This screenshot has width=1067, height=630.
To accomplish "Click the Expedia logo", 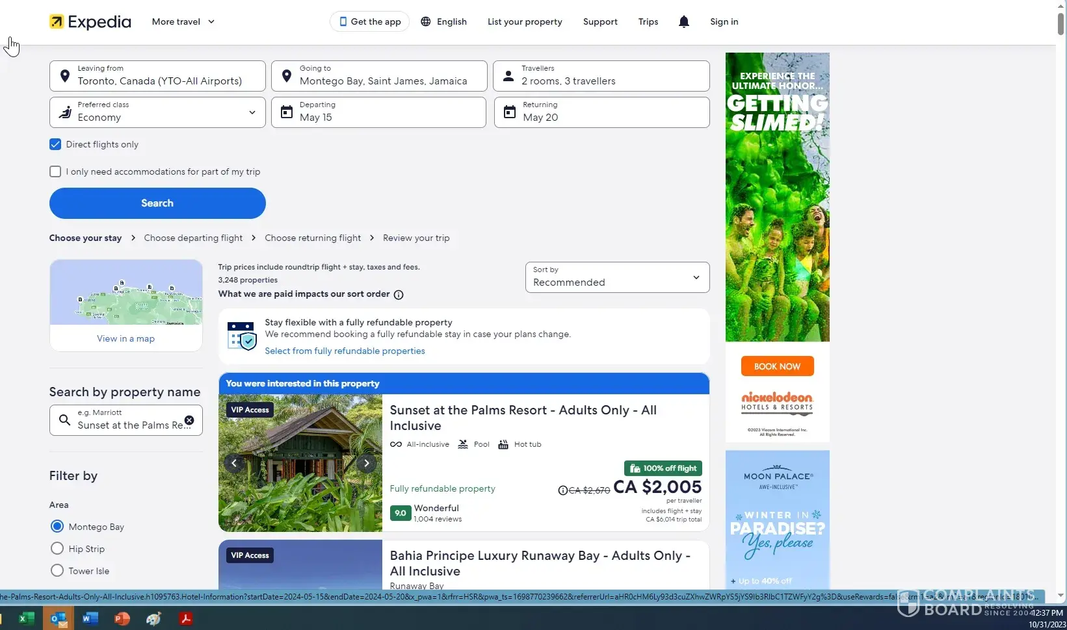I will [x=90, y=22].
